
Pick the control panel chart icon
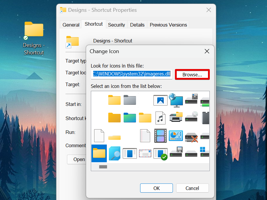pos(176,136)
